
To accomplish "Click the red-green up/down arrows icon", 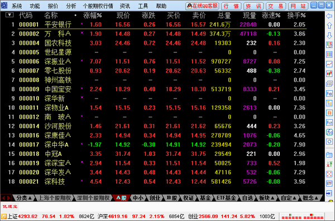I will (329, 164).
